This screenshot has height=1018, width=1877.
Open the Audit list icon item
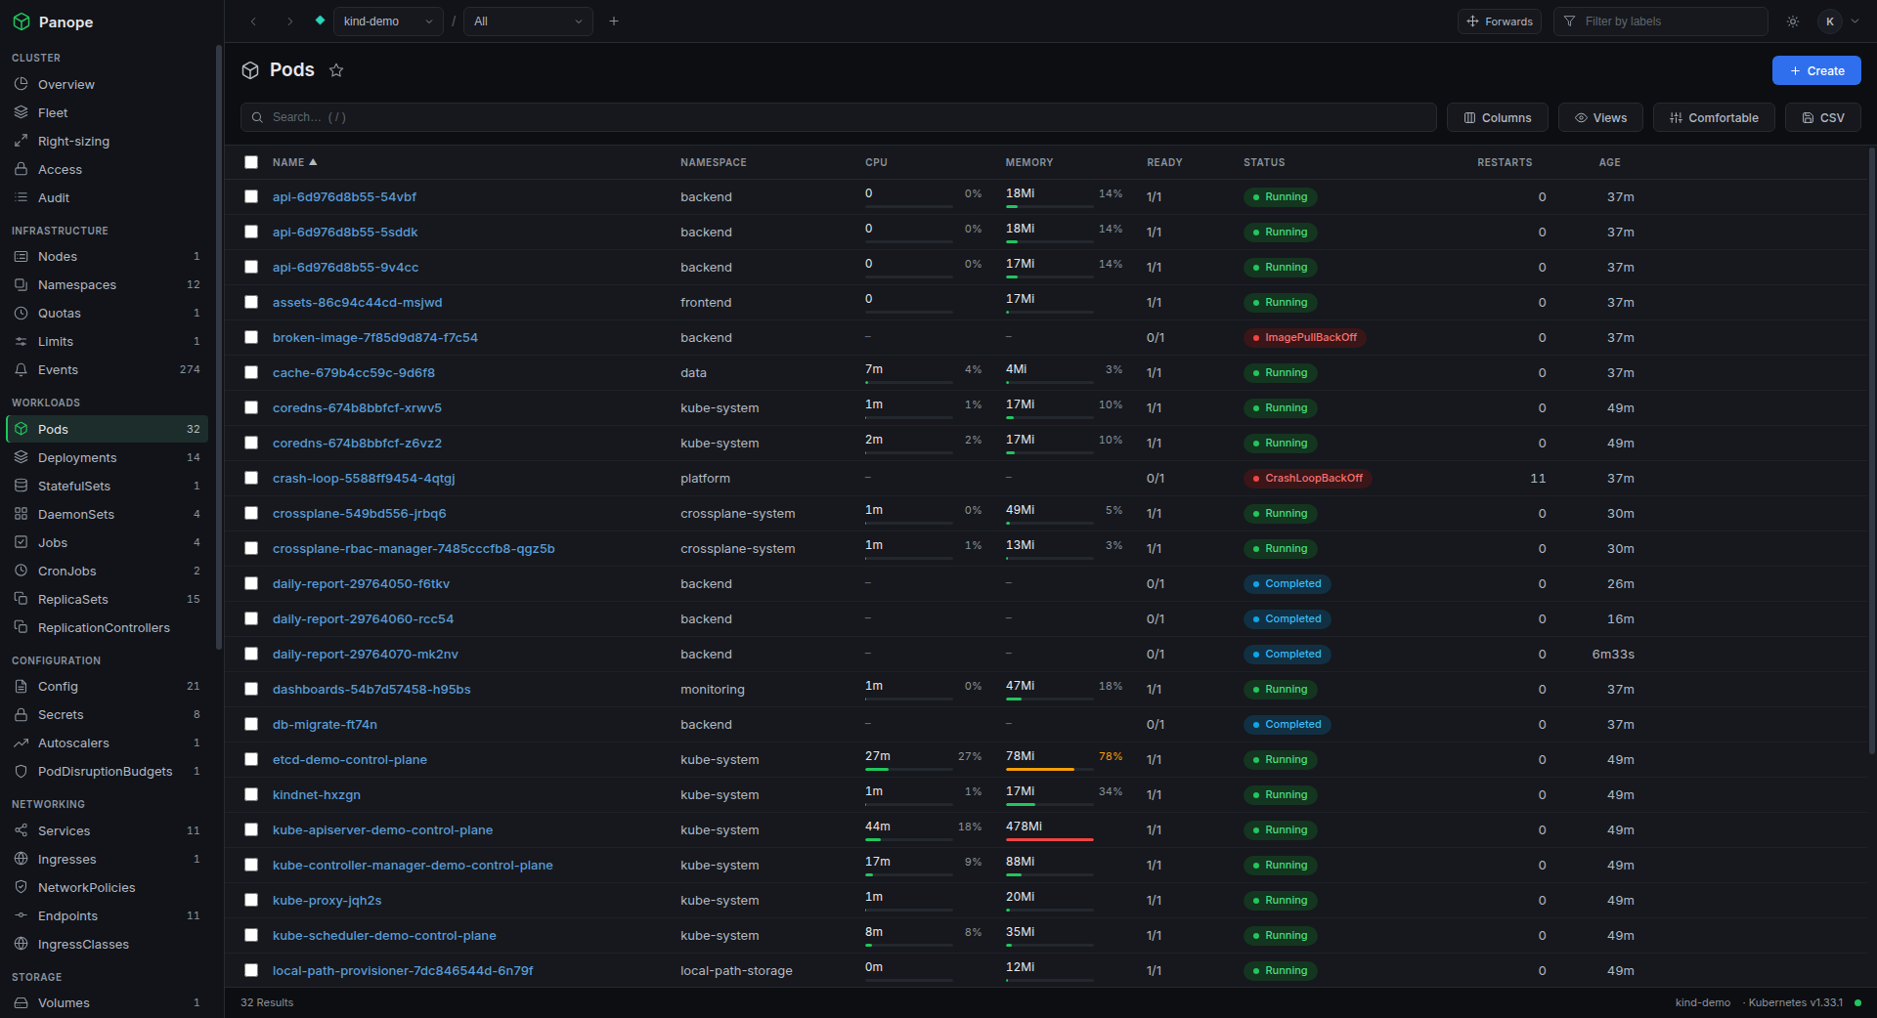[x=21, y=197]
